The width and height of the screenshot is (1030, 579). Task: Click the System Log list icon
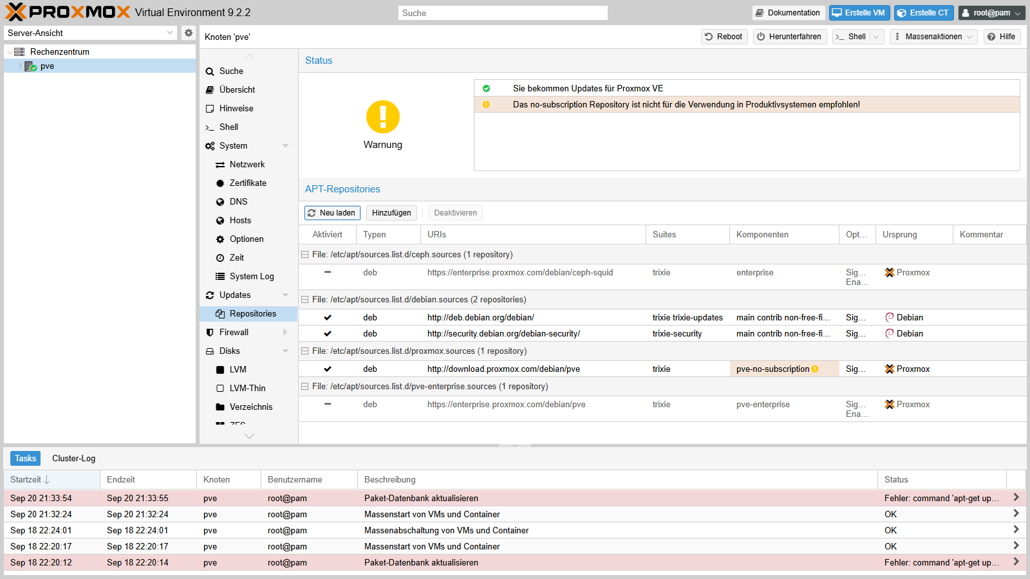[x=220, y=277]
